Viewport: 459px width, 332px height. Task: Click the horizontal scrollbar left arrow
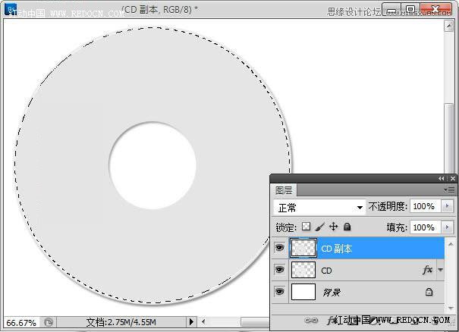pyautogui.click(x=203, y=322)
